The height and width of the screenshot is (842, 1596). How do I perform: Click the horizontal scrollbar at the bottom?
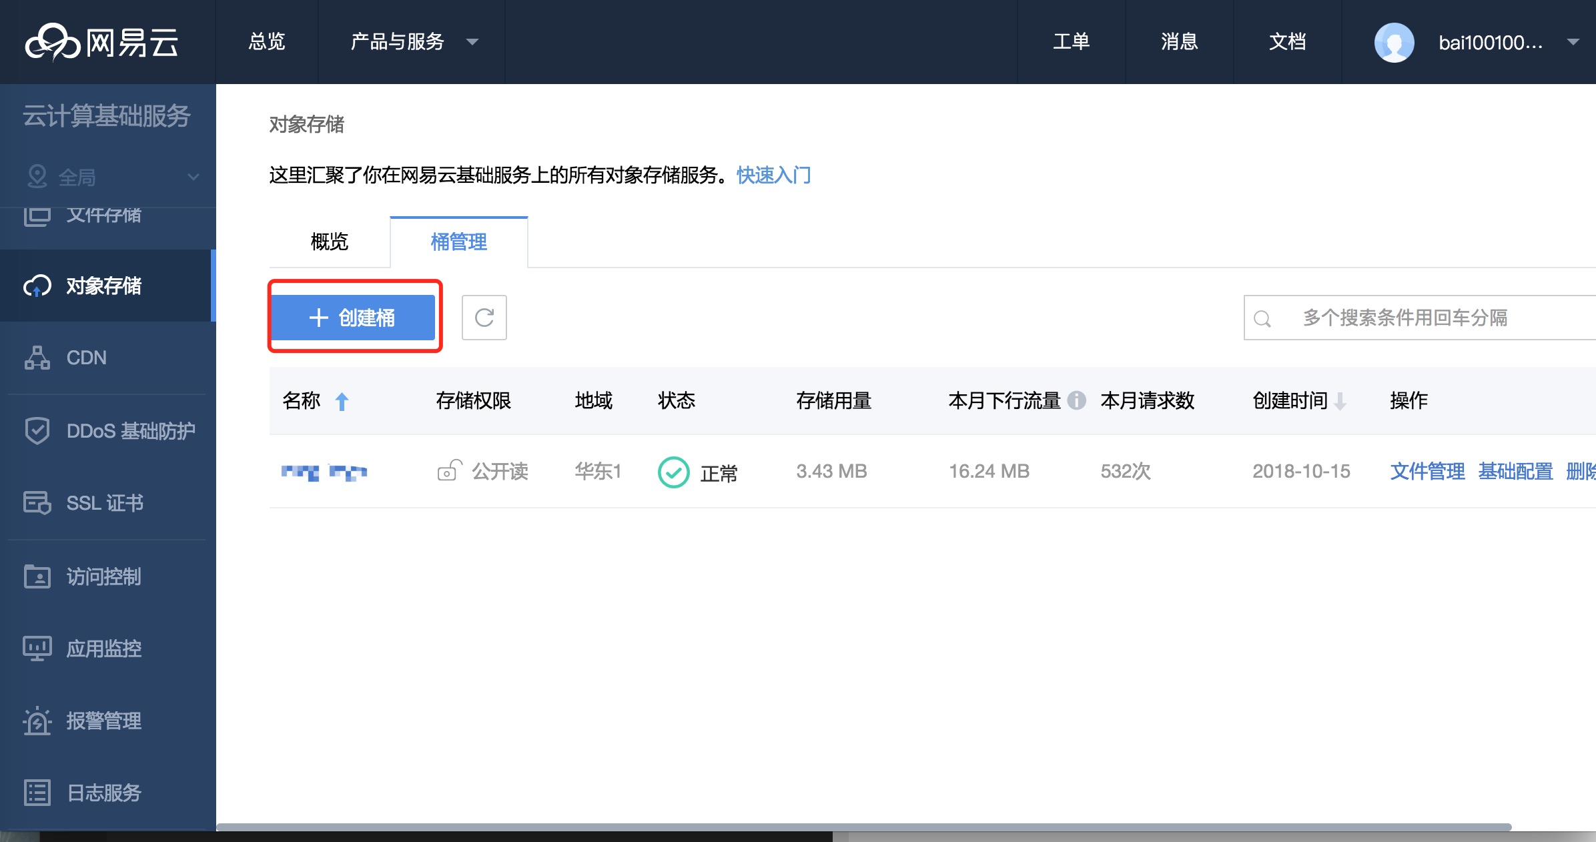864,827
